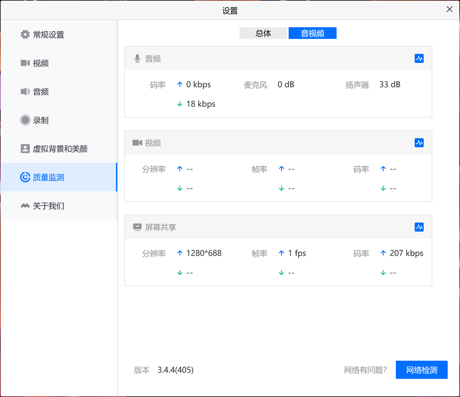Click the speaker icon beside sidebar 音频

(25, 91)
